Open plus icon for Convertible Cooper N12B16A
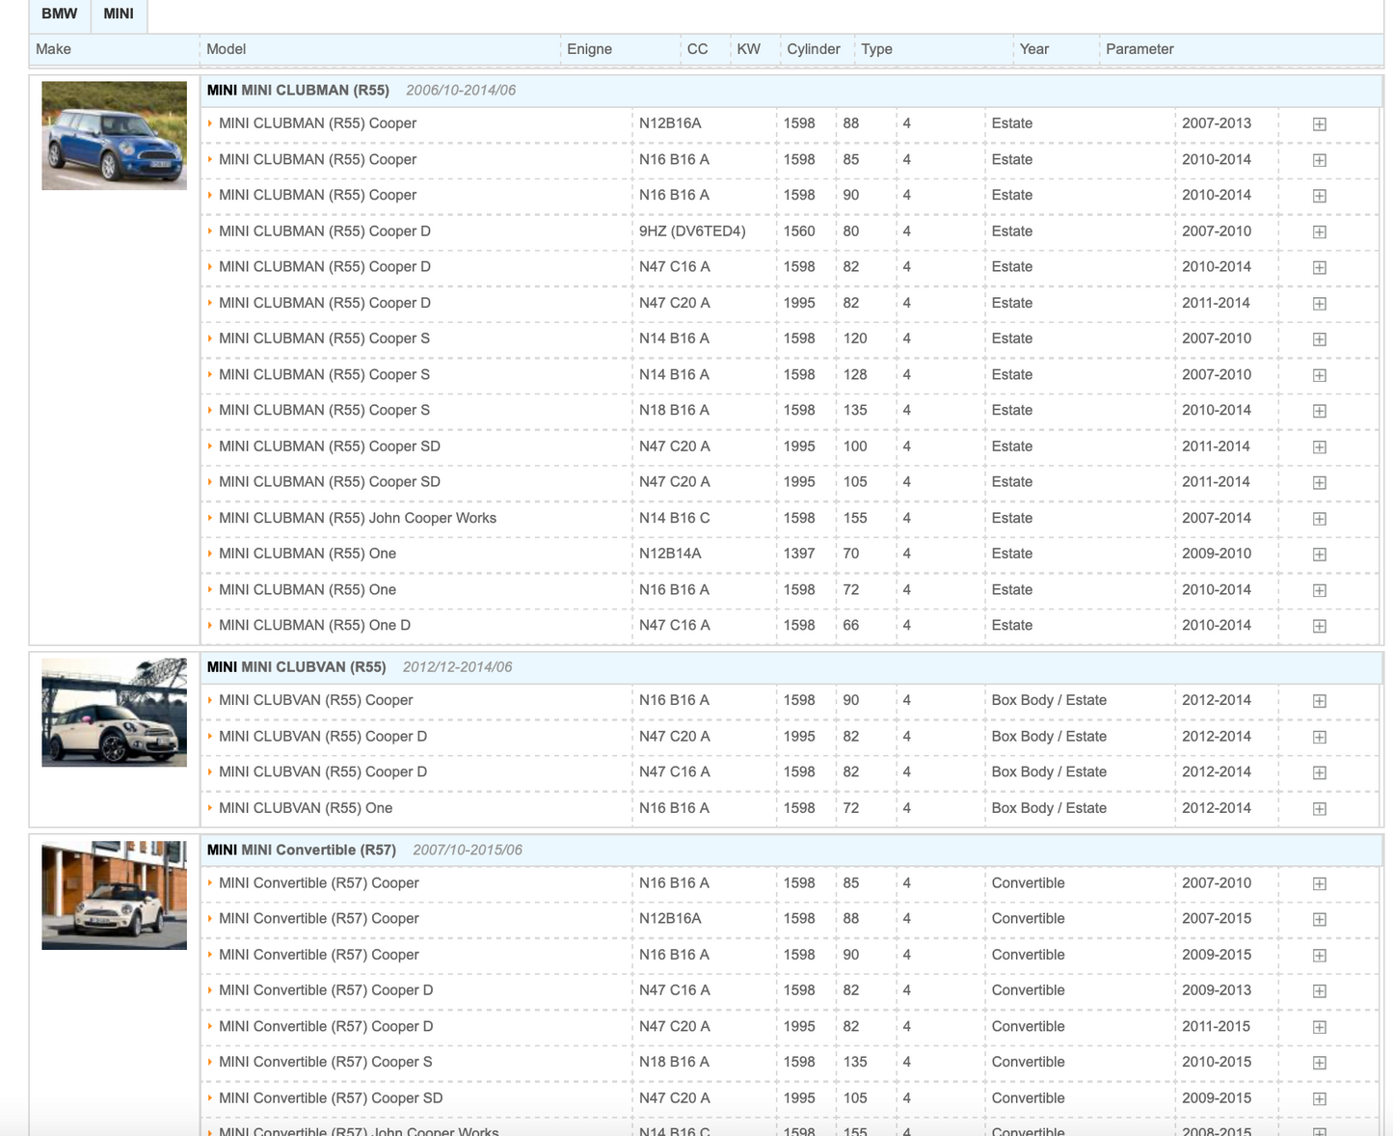The height and width of the screenshot is (1136, 1393). 1320,919
